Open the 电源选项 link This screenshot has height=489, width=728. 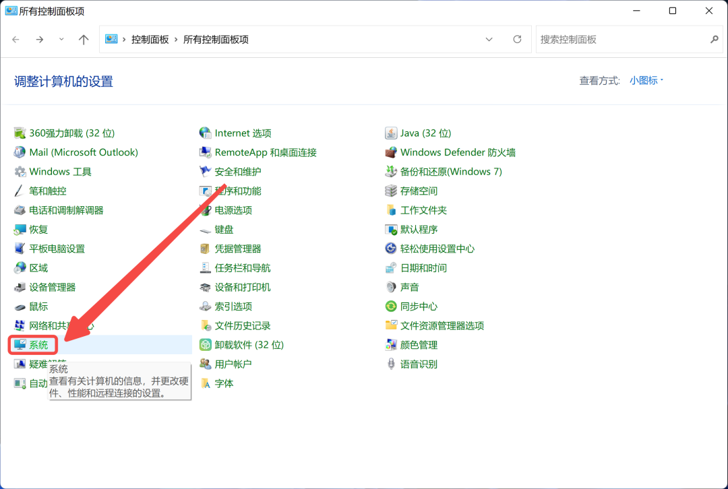coord(233,210)
